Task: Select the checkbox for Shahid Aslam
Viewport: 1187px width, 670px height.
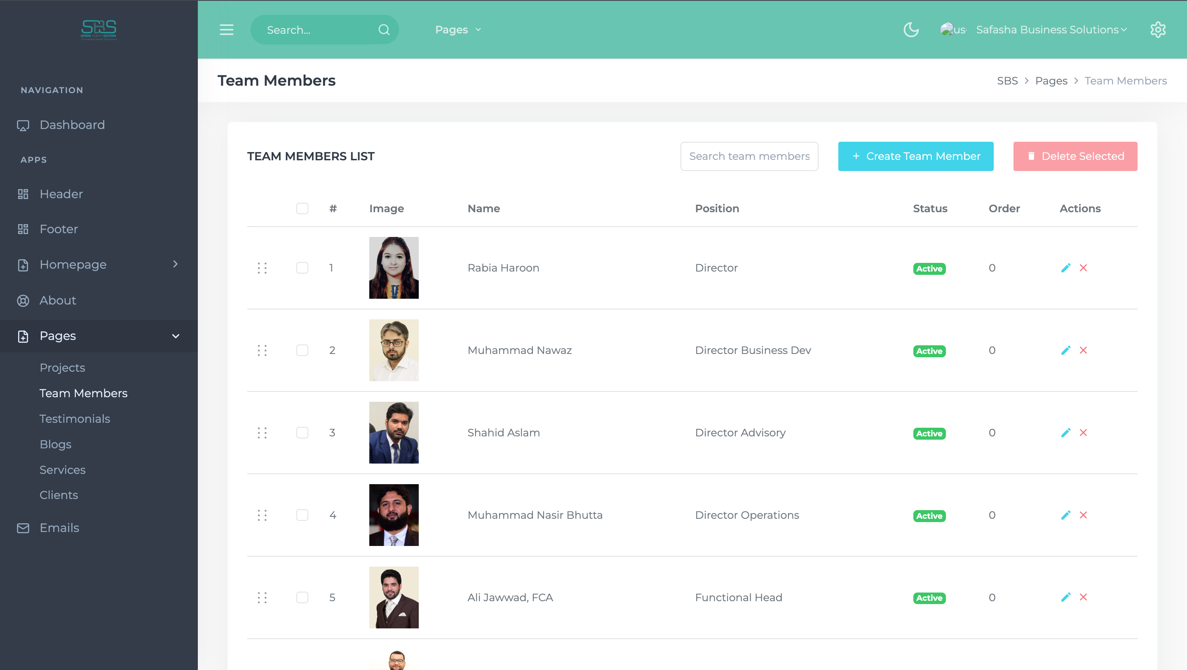Action: coord(302,433)
